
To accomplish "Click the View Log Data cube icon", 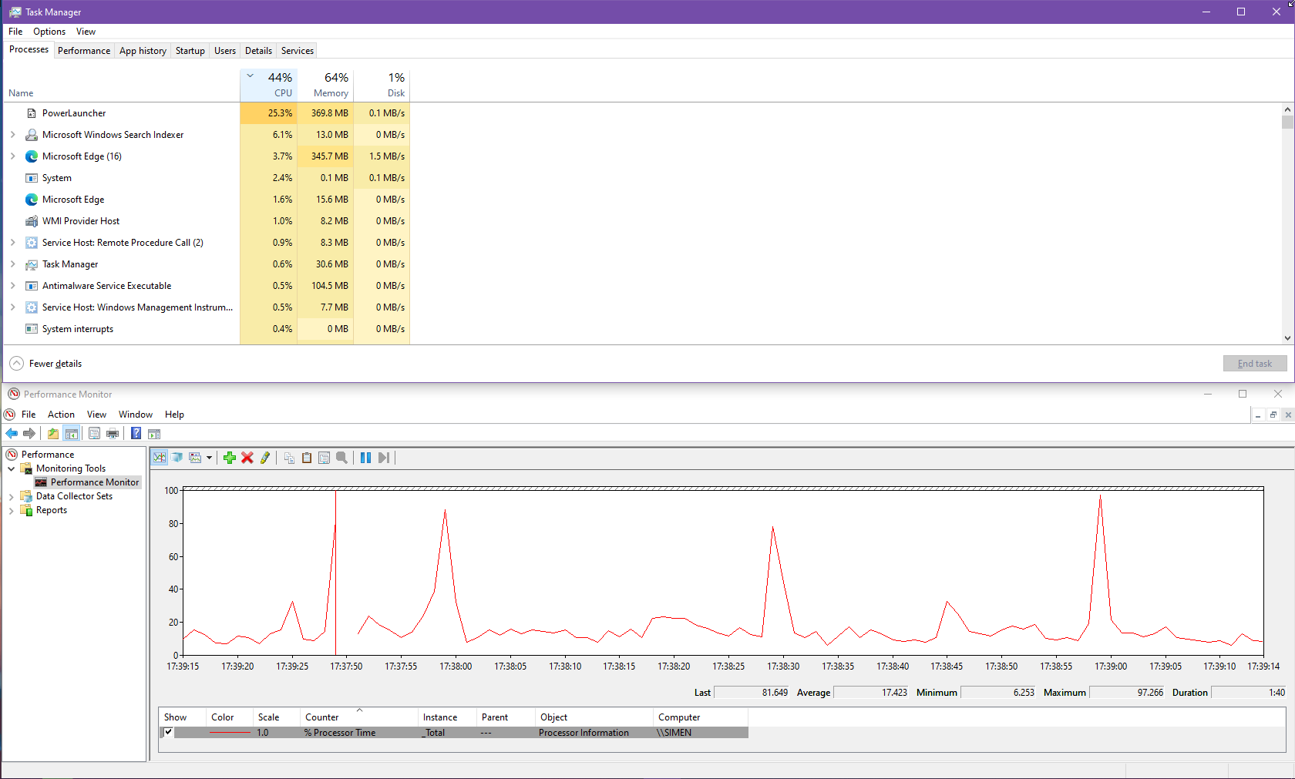I will tap(177, 458).
